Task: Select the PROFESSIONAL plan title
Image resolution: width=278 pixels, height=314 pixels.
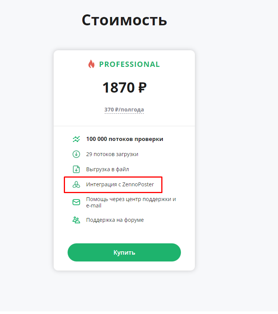Action: [130, 64]
